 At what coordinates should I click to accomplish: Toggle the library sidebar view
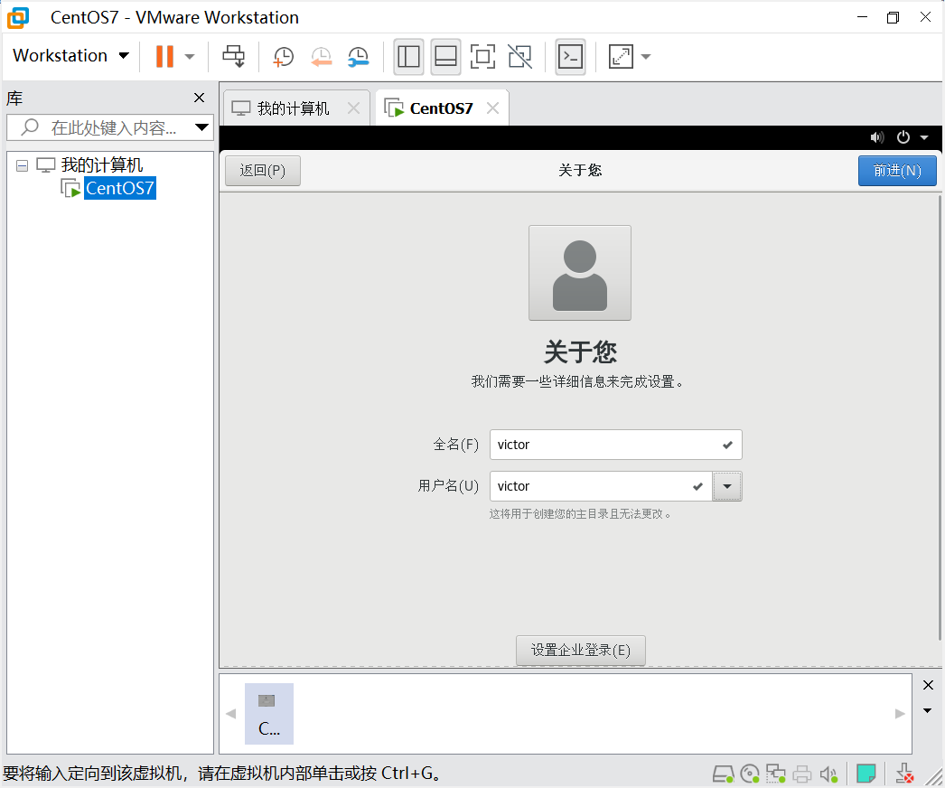pyautogui.click(x=408, y=57)
